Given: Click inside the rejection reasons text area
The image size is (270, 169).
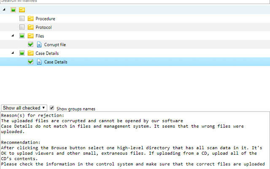Looking at the screenshot, I should [135, 139].
